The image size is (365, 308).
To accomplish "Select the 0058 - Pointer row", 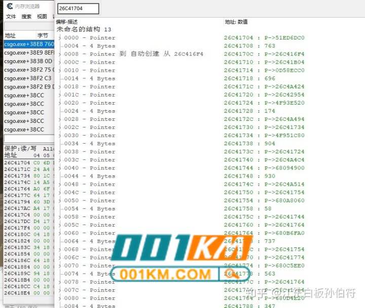I will tap(90, 217).
